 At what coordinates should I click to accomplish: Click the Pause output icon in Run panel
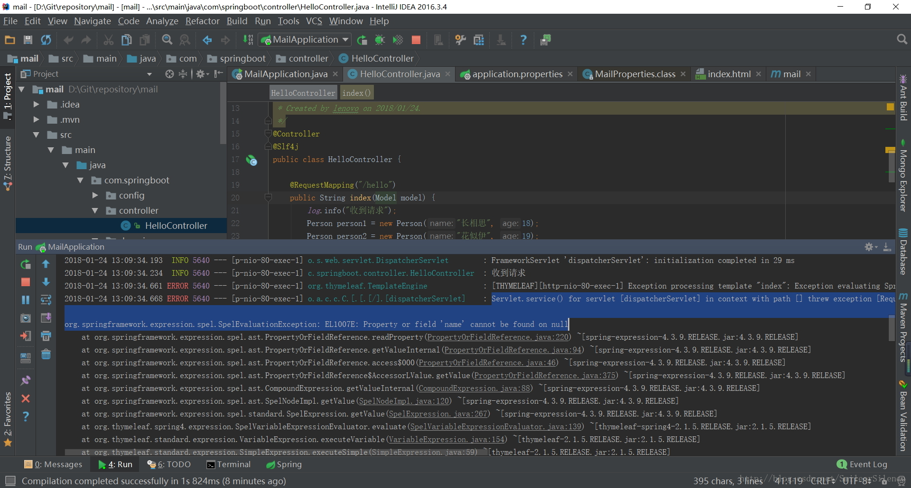[x=26, y=300]
